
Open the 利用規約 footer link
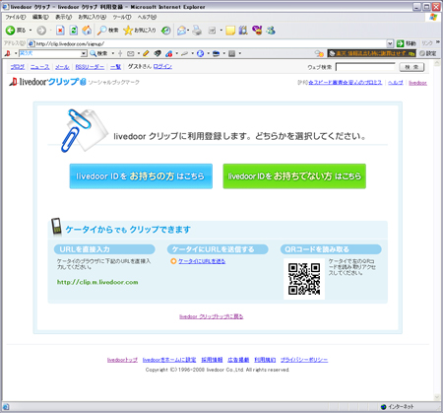coord(265,360)
